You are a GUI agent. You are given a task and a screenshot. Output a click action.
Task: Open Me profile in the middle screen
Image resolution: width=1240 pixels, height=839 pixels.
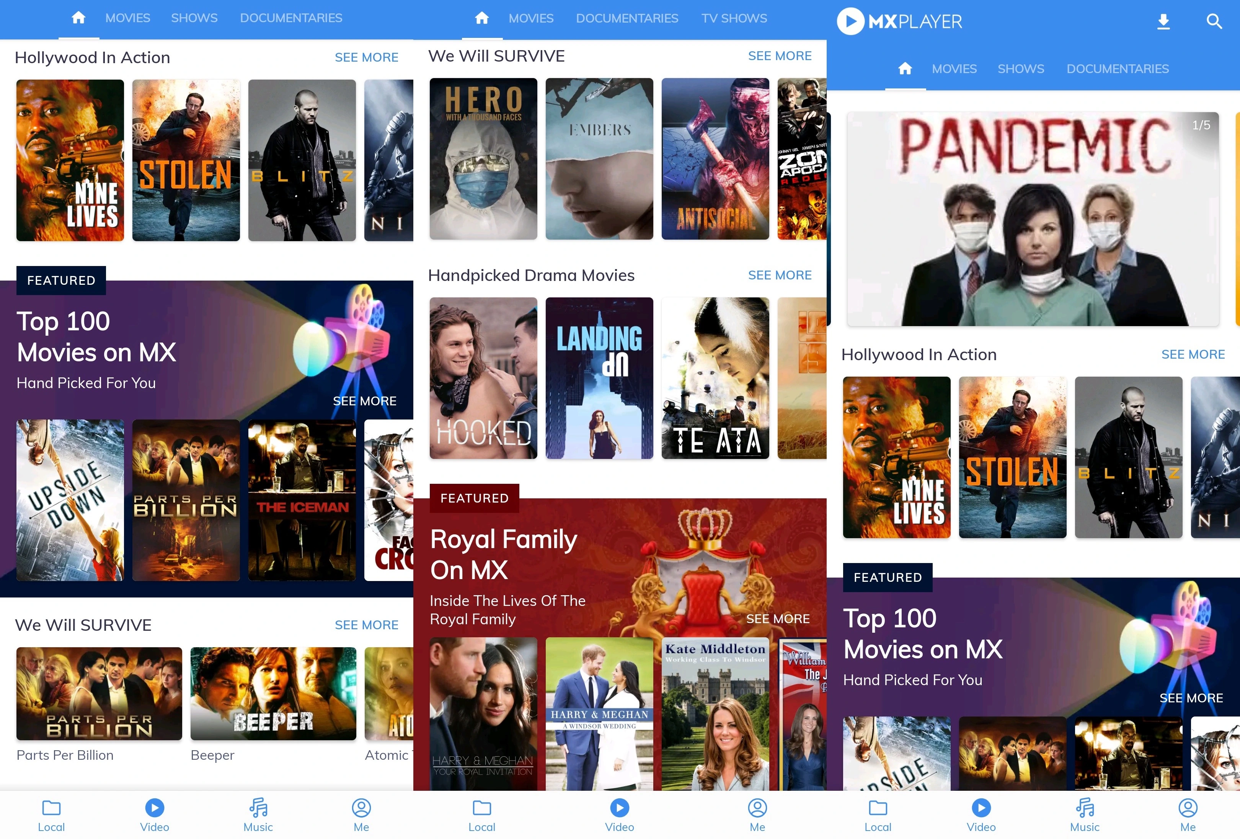(x=757, y=816)
